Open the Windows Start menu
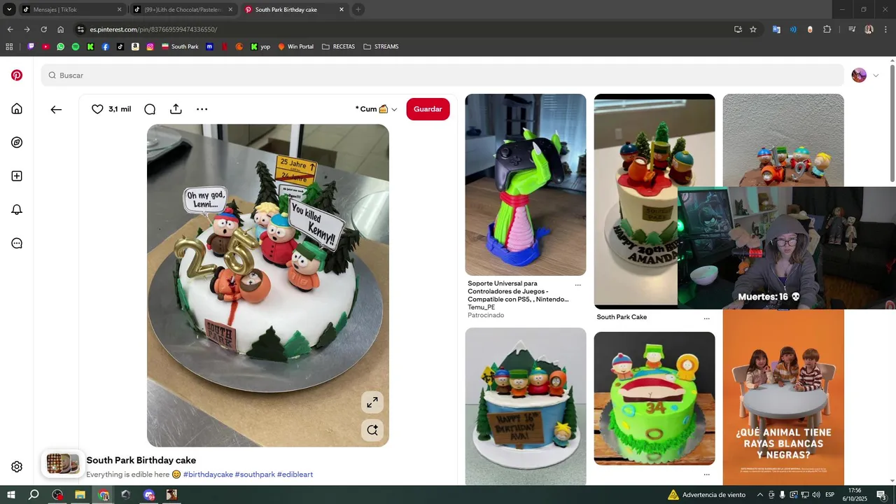Image resolution: width=896 pixels, height=504 pixels. click(11, 495)
